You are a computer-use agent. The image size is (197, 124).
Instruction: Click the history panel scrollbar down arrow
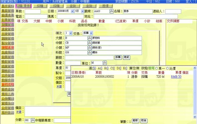click(194, 117)
